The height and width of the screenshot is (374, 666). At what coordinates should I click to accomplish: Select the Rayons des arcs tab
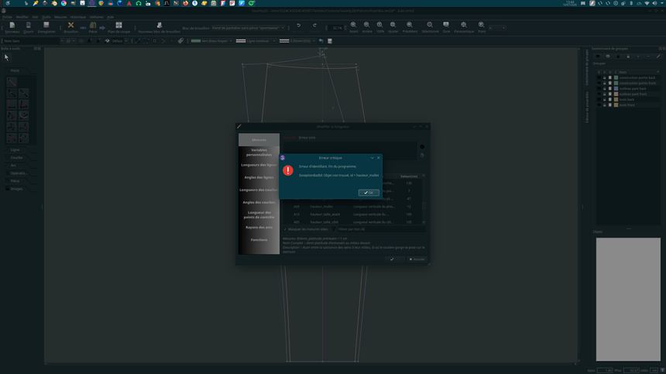pos(259,228)
